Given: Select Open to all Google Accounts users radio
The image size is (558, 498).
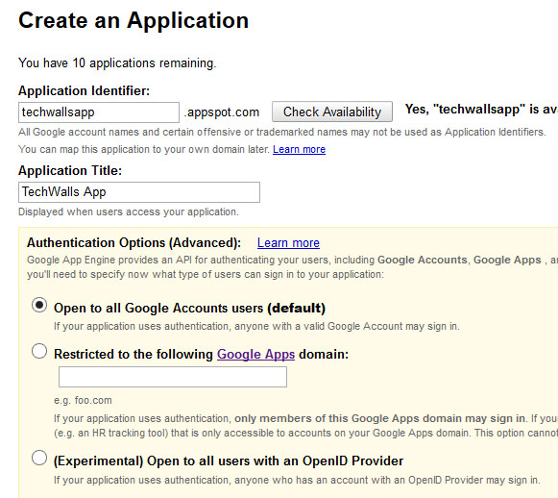Looking at the screenshot, I should point(39,306).
